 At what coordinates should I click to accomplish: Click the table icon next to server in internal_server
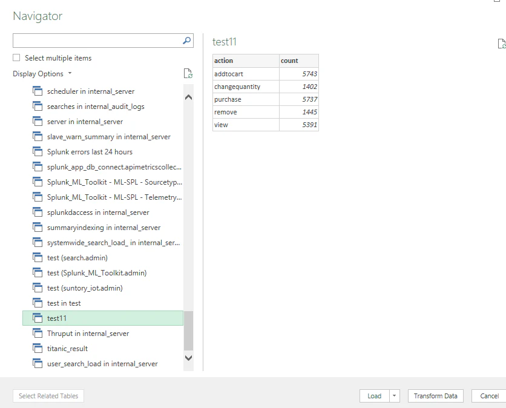(38, 121)
